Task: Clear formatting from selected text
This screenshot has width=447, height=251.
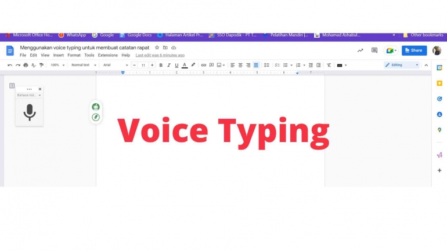Action: pyautogui.click(x=329, y=65)
